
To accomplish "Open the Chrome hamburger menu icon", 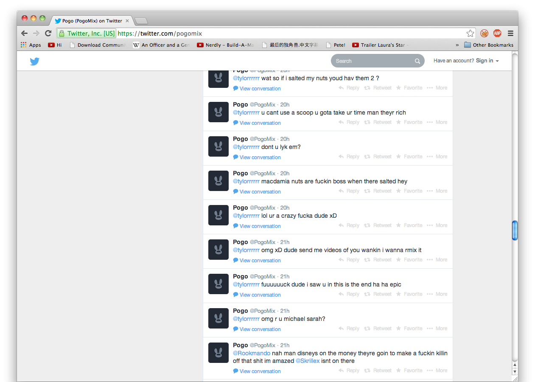I will 510,34.
